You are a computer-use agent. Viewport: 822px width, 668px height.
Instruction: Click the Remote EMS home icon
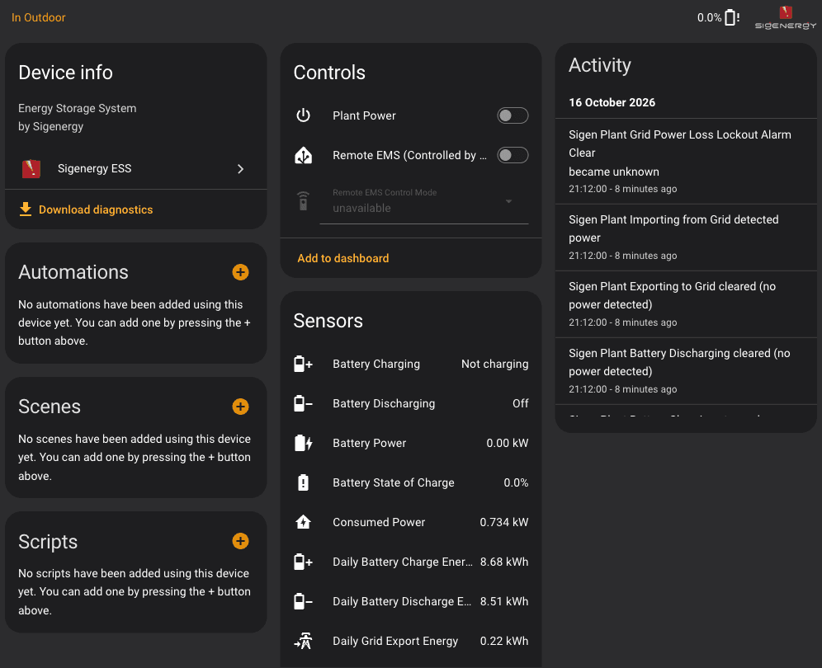(x=303, y=155)
